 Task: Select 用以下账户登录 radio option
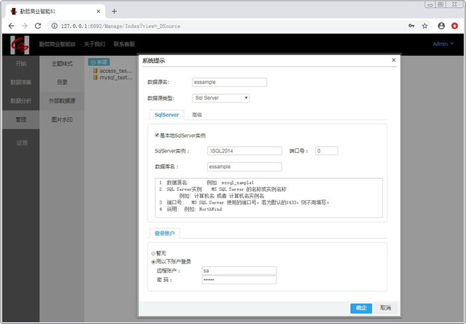coord(153,261)
